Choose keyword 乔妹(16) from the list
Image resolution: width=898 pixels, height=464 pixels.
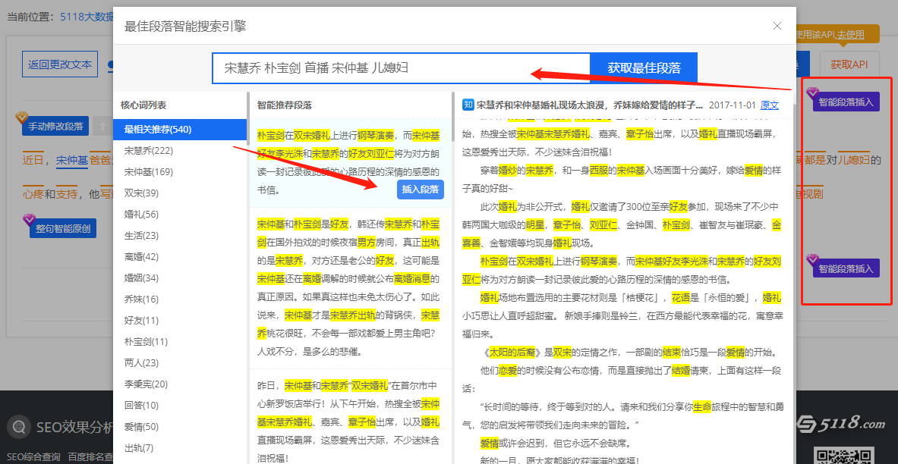(141, 299)
